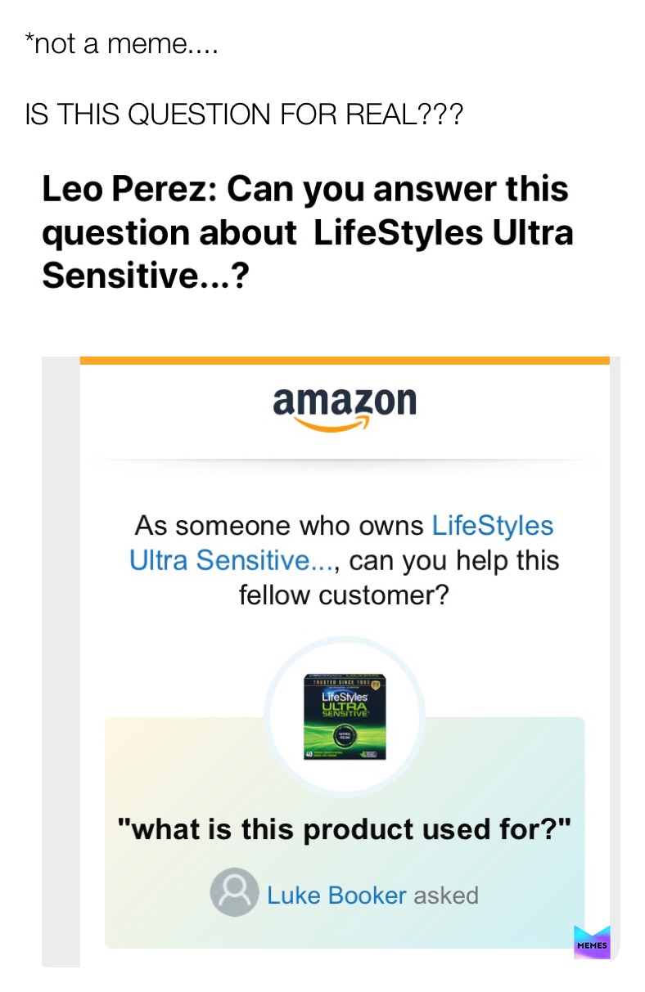Click the word "asked" beside Luke Booker

click(446, 895)
